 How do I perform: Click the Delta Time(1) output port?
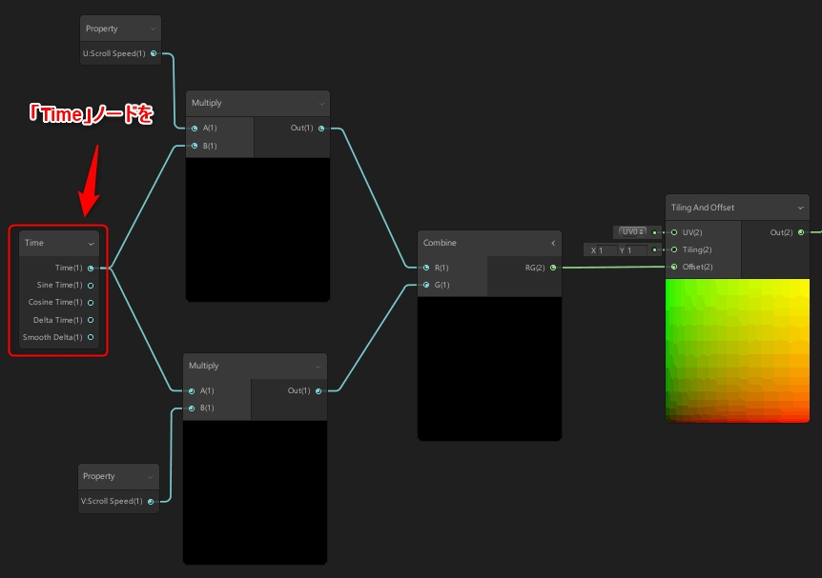(91, 320)
